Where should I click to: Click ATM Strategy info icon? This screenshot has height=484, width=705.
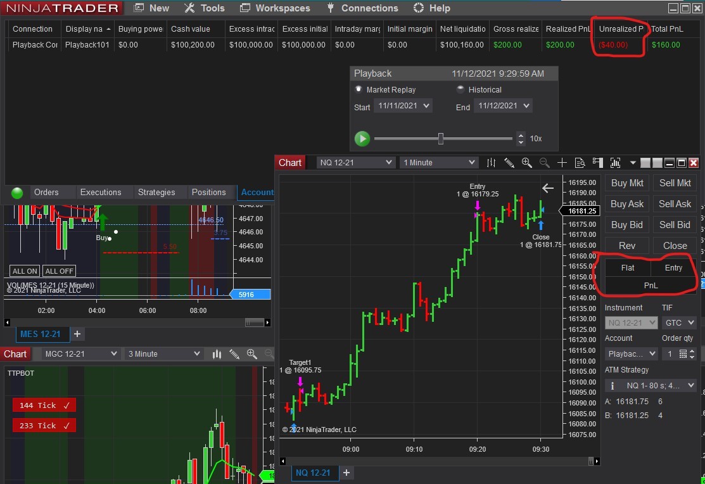tap(612, 386)
